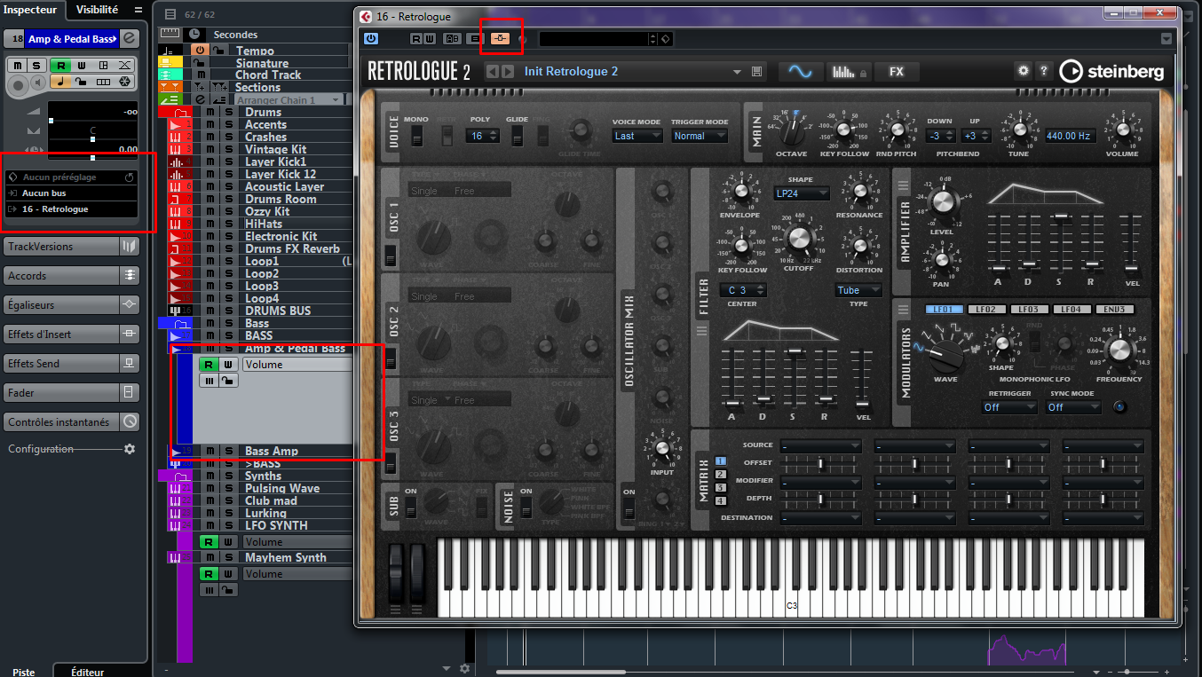Save preset via Retrologue floppy disk icon
Image resolution: width=1202 pixels, height=677 pixels.
click(x=757, y=72)
